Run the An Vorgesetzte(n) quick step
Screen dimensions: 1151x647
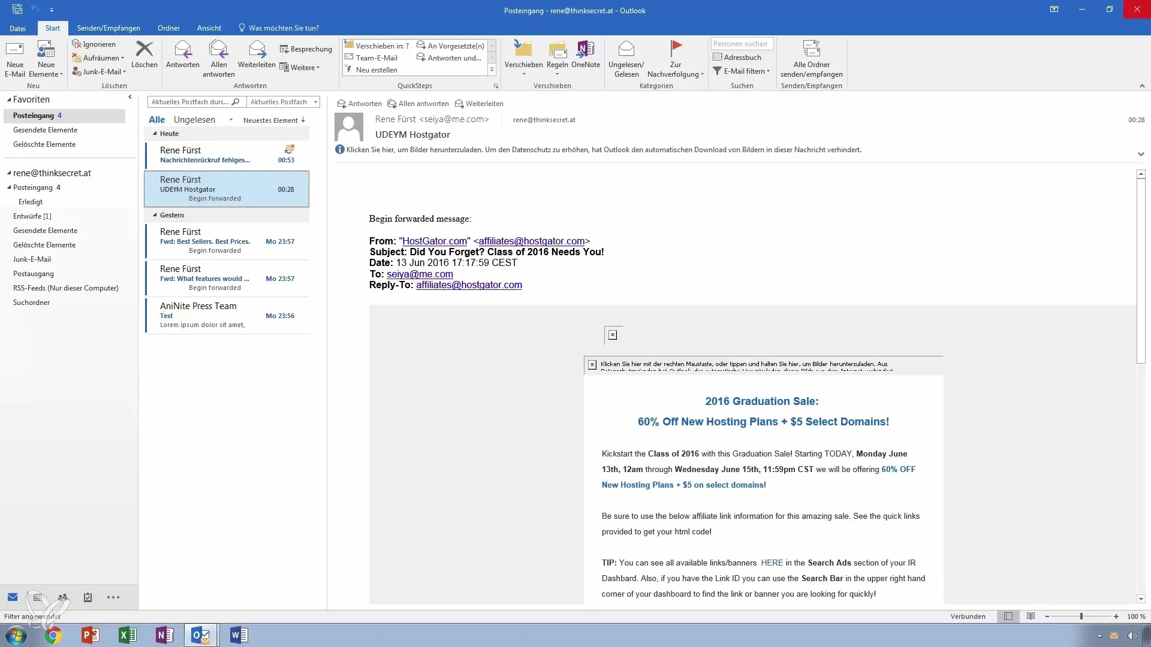pyautogui.click(x=450, y=46)
